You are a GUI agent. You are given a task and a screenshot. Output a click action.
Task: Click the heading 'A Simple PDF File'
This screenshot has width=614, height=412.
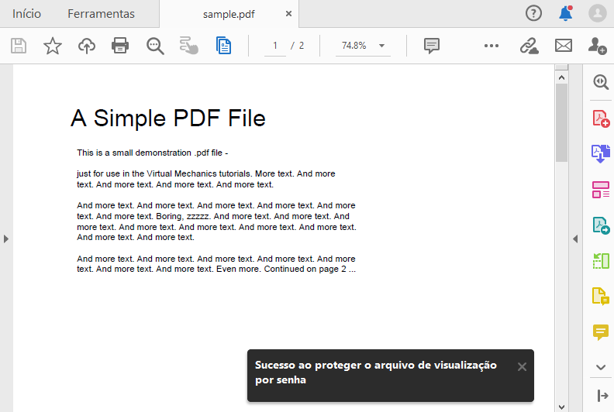168,118
